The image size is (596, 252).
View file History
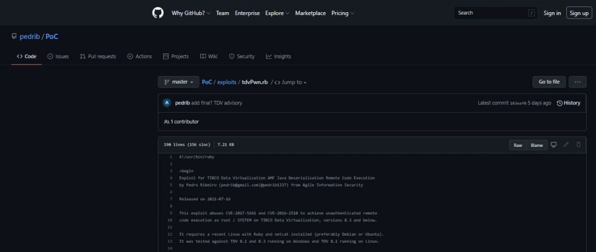(569, 103)
